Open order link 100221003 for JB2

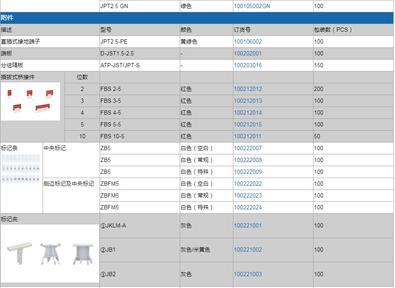tap(248, 274)
